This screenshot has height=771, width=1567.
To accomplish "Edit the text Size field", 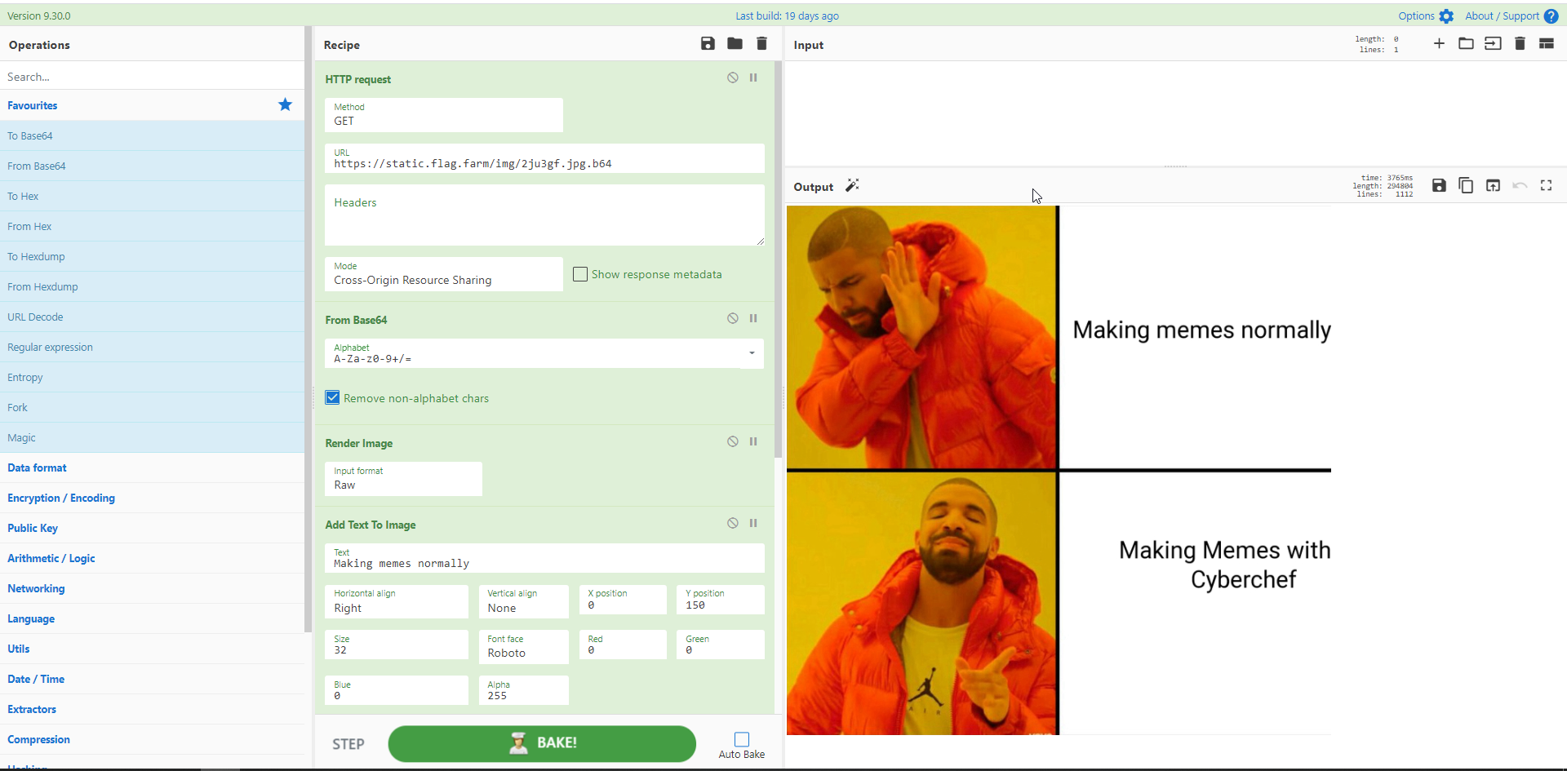I will (397, 645).
